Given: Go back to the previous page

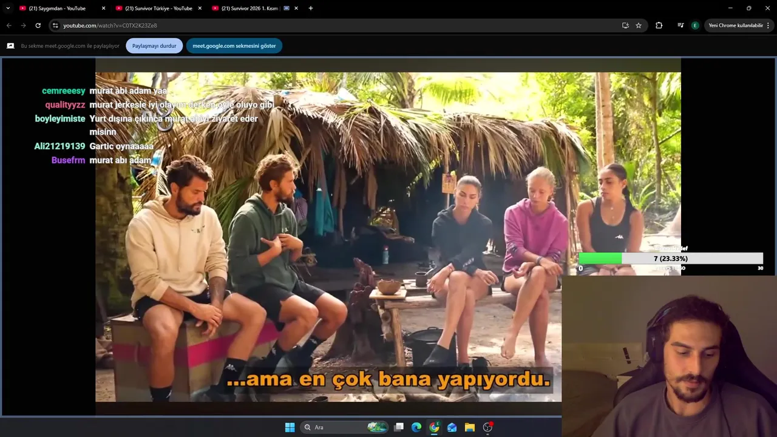Looking at the screenshot, I should tap(8, 25).
